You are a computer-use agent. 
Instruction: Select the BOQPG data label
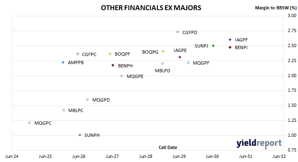point(150,52)
